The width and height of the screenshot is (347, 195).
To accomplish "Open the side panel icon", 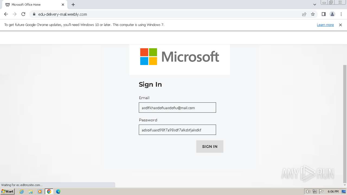I will (x=323, y=14).
